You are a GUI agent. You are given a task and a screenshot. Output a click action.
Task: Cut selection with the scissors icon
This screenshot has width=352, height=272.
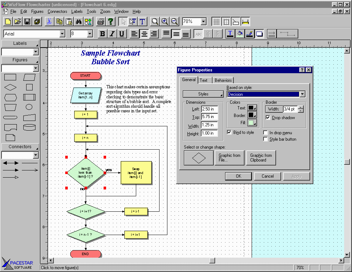[x=49, y=22]
